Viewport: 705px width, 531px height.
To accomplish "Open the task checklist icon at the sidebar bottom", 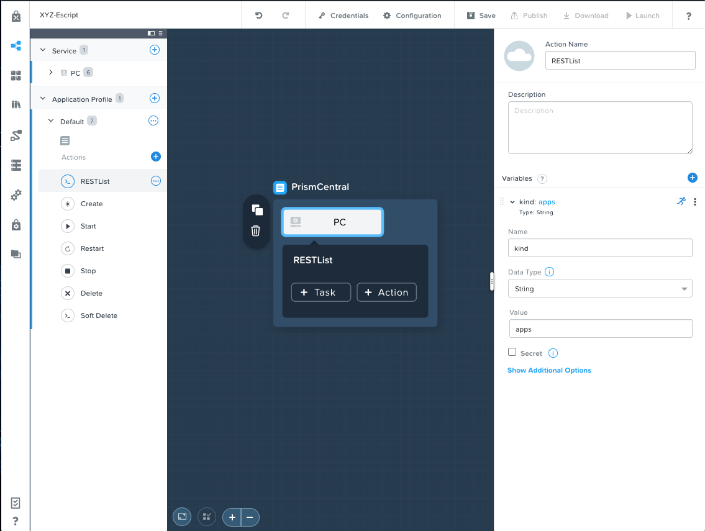I will [16, 502].
